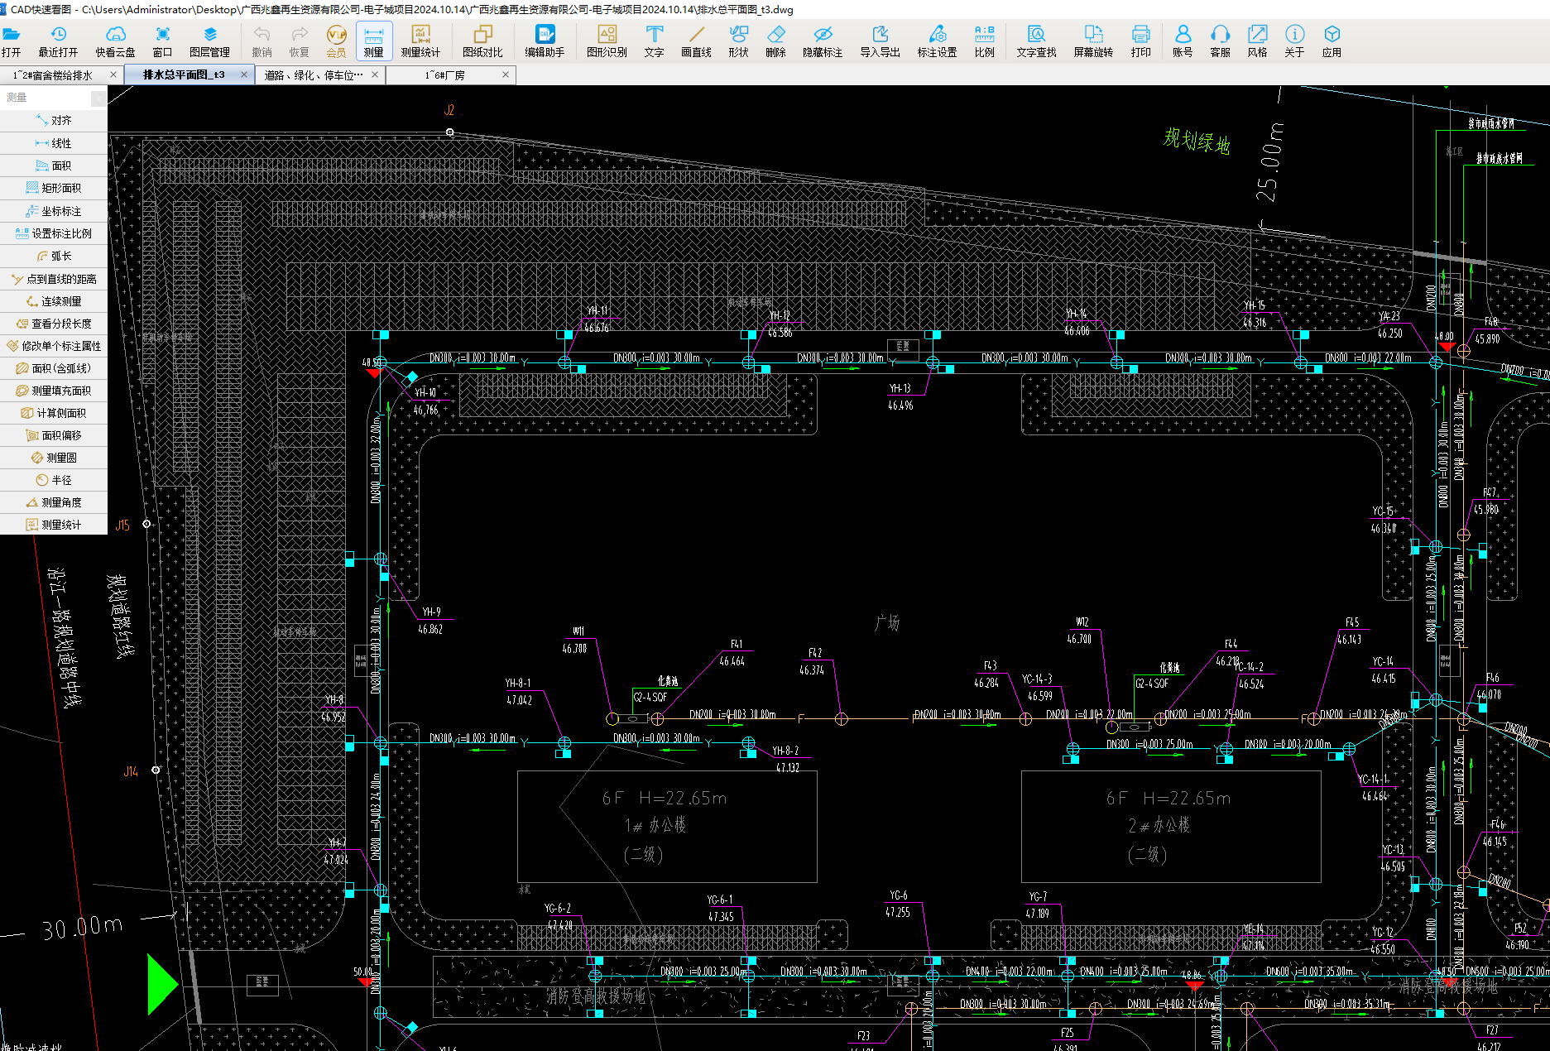Image resolution: width=1550 pixels, height=1051 pixels.
Task: Open 标注设置 annotation settings
Action: [x=937, y=41]
